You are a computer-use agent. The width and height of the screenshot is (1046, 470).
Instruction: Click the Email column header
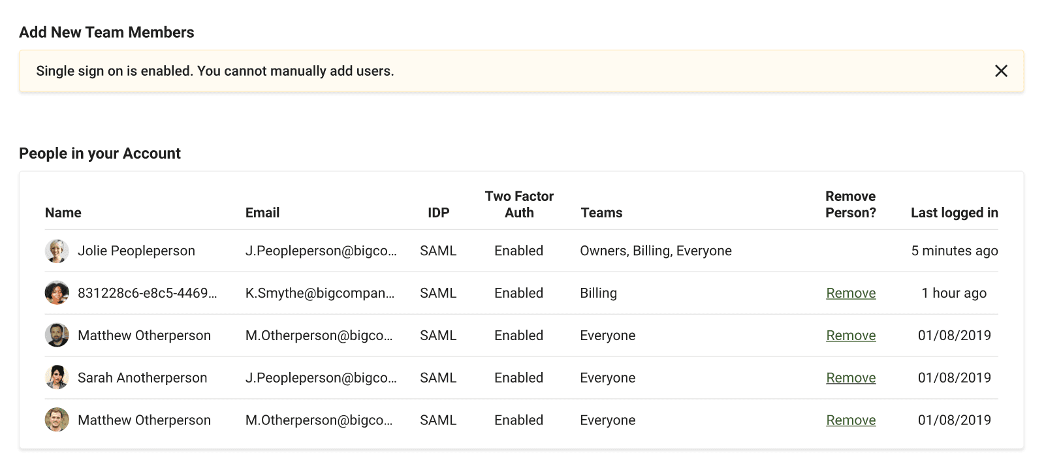pos(262,213)
